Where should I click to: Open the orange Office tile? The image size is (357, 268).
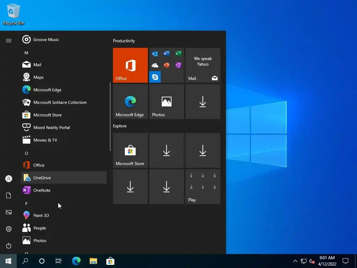pyautogui.click(x=130, y=65)
